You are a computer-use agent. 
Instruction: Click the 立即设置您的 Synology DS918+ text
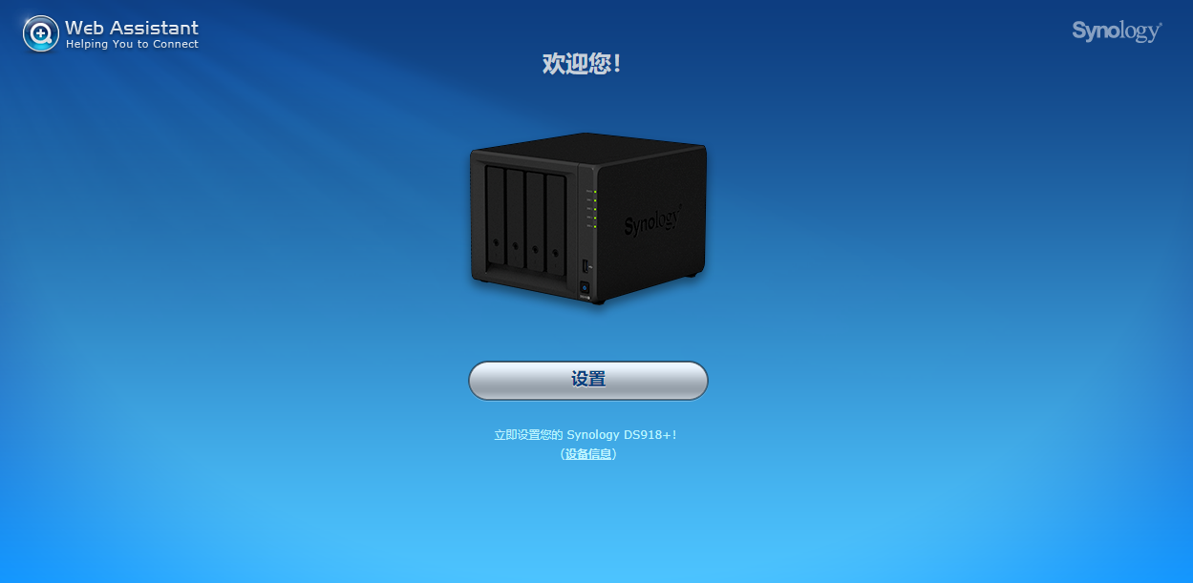[586, 434]
